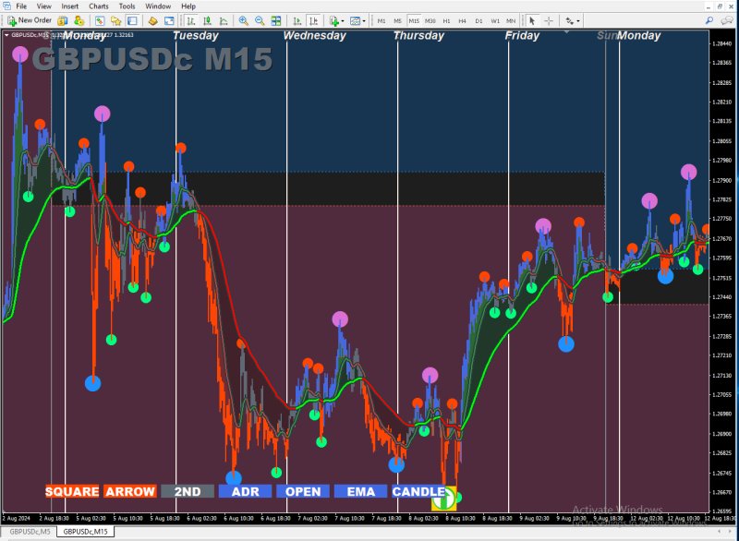Switch to candlestick chart mode

207,20
